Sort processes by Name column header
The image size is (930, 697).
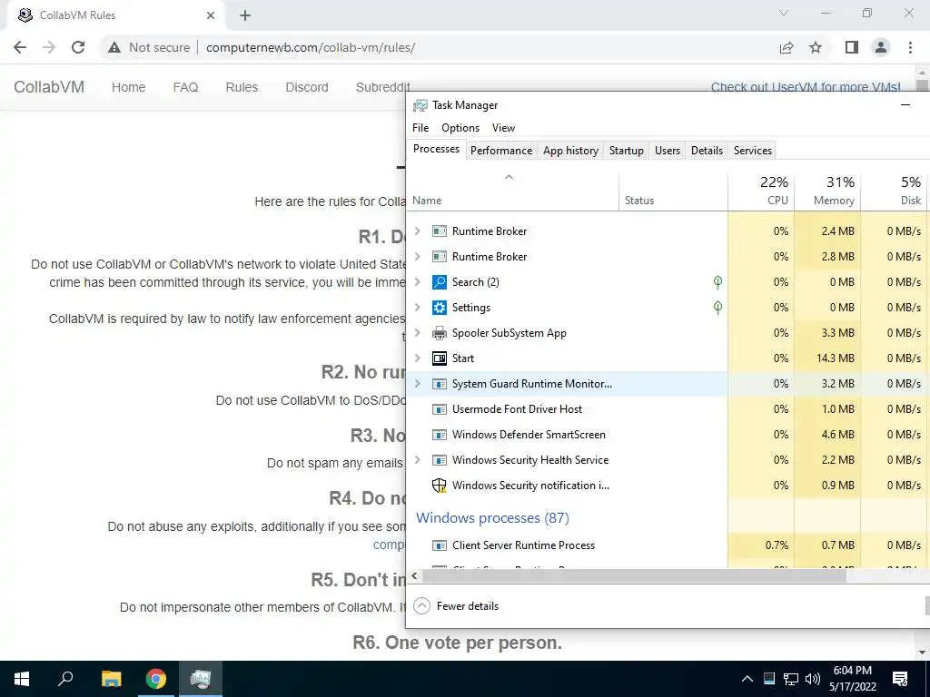[x=513, y=191]
